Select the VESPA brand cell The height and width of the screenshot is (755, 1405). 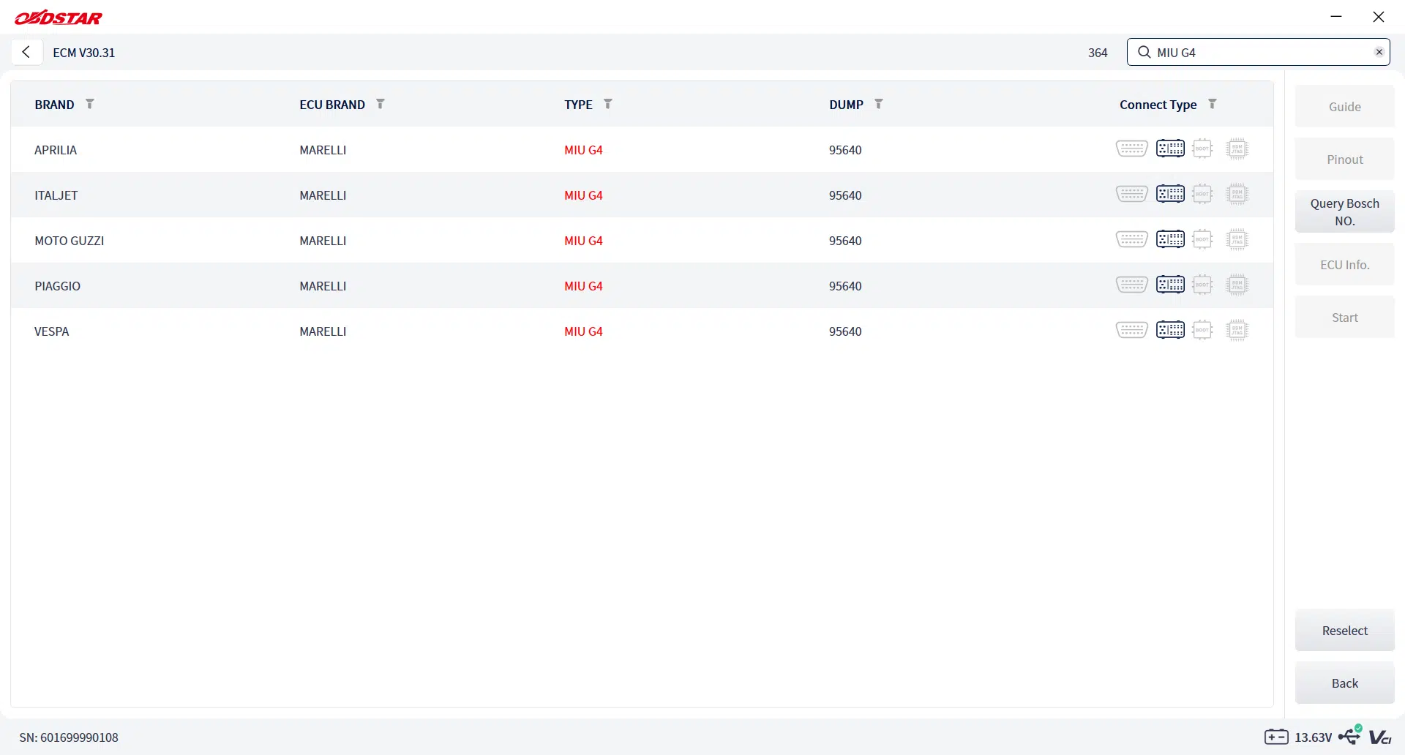pos(52,331)
